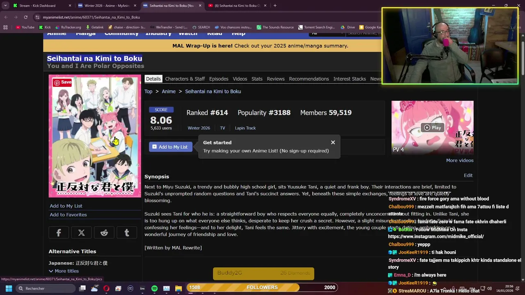Open the Torrent Search Engine bookmark

tap(317, 27)
